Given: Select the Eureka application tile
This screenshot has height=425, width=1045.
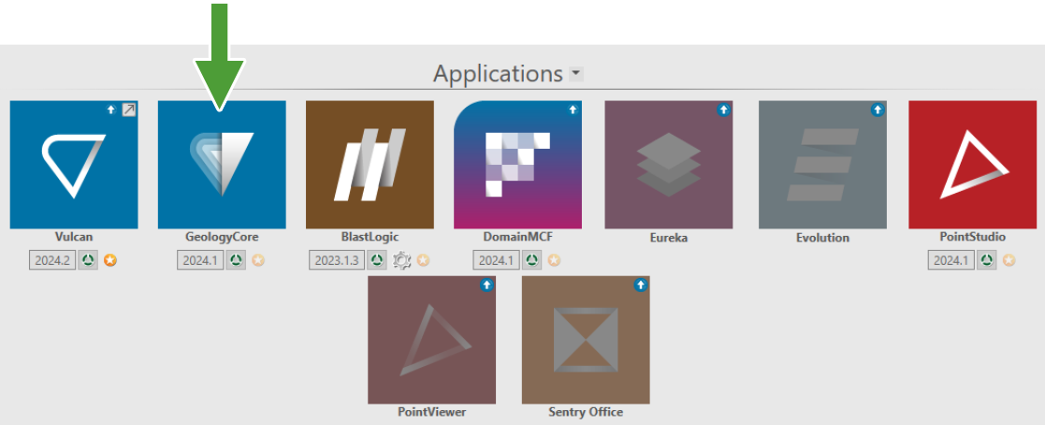Looking at the screenshot, I should tap(669, 165).
